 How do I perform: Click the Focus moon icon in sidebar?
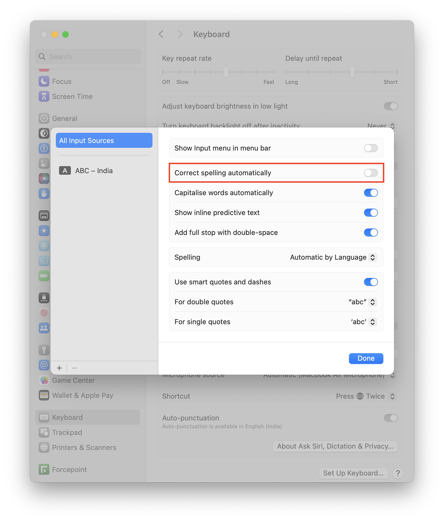click(44, 81)
